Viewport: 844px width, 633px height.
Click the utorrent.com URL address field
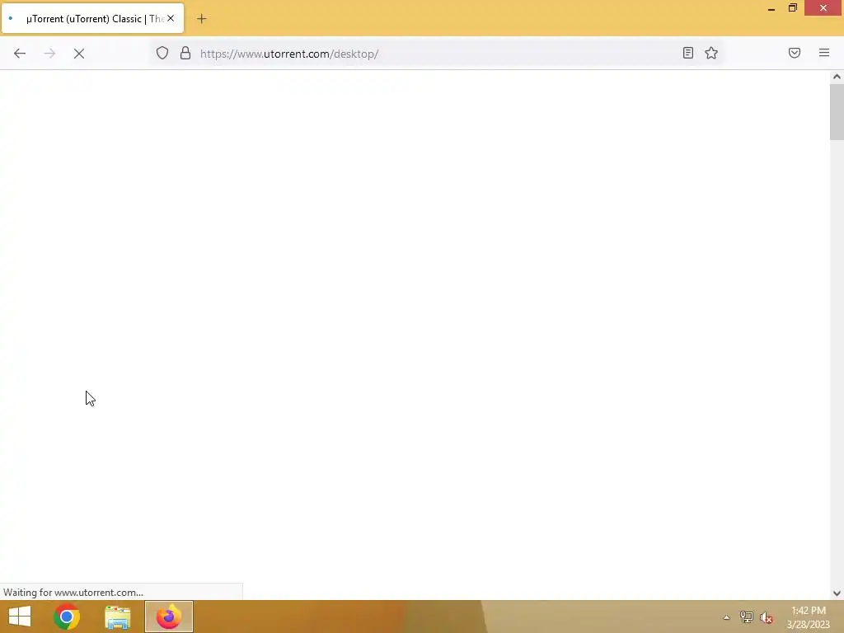coord(436,54)
